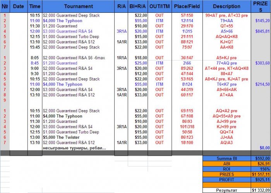
Task: Click the $925,11 profit value
Action: coord(261,180)
